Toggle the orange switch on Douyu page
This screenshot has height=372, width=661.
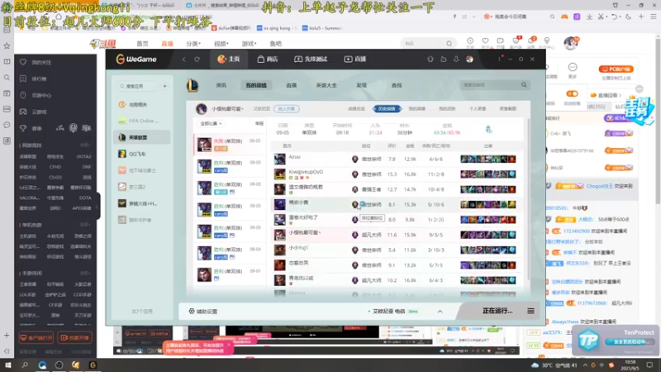tap(572, 93)
